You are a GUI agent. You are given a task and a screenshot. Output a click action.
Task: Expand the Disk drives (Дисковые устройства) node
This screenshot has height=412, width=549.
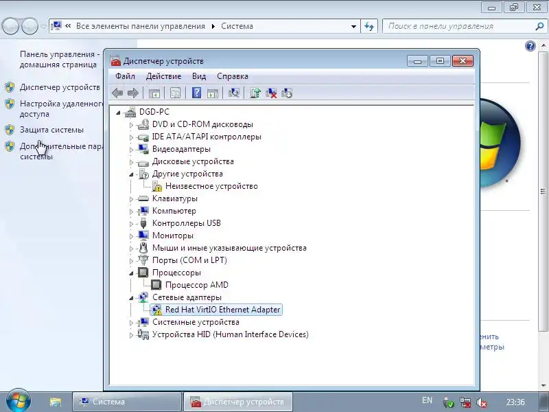[x=131, y=162]
